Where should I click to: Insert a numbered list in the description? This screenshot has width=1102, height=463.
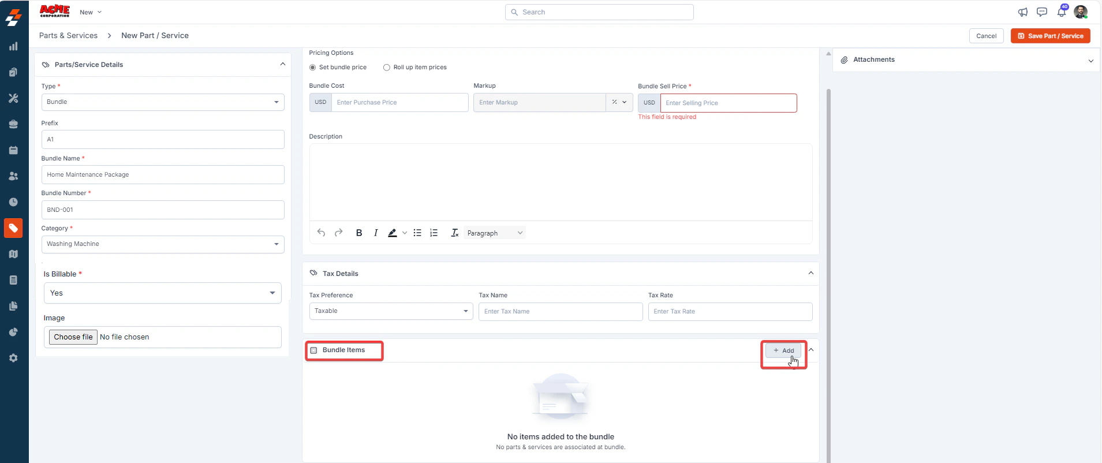pyautogui.click(x=434, y=233)
